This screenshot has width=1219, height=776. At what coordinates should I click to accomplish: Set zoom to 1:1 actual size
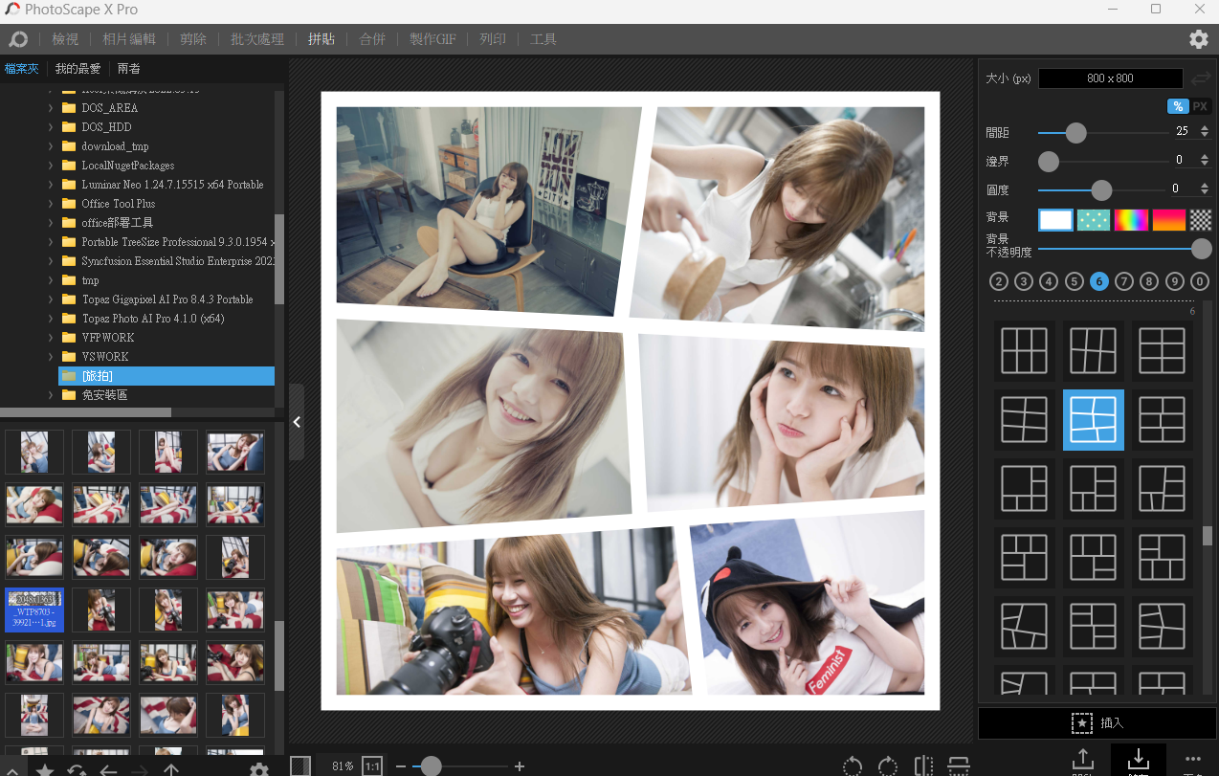[x=372, y=766]
